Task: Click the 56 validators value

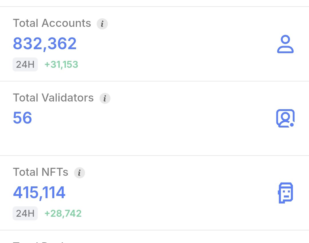Action: tap(23, 118)
